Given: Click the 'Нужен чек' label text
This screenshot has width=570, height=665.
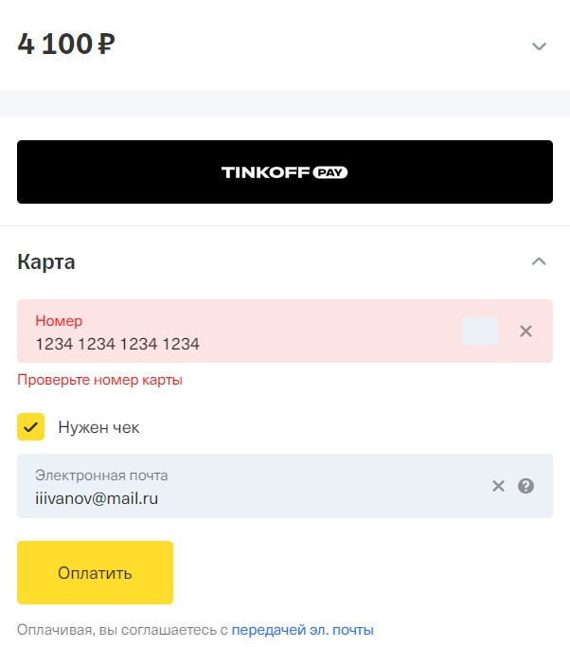Looking at the screenshot, I should point(98,427).
